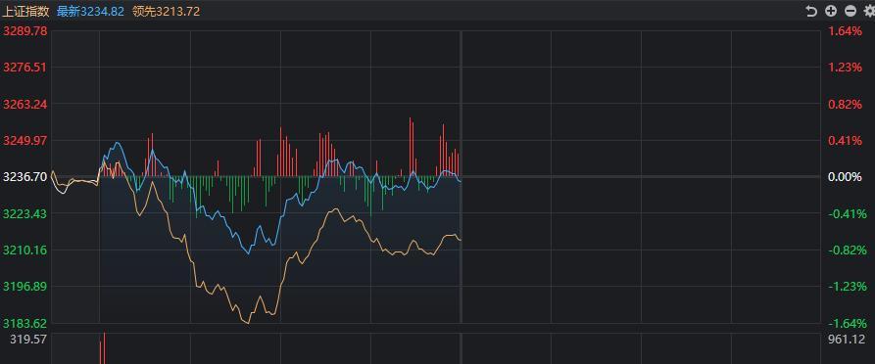Click volume axis label 961.12
875x364 pixels.
pyautogui.click(x=848, y=340)
